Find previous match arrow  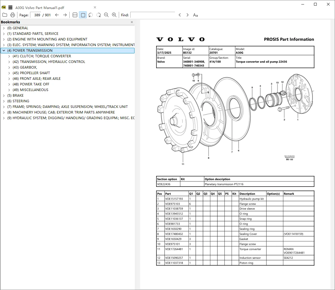pos(180,15)
